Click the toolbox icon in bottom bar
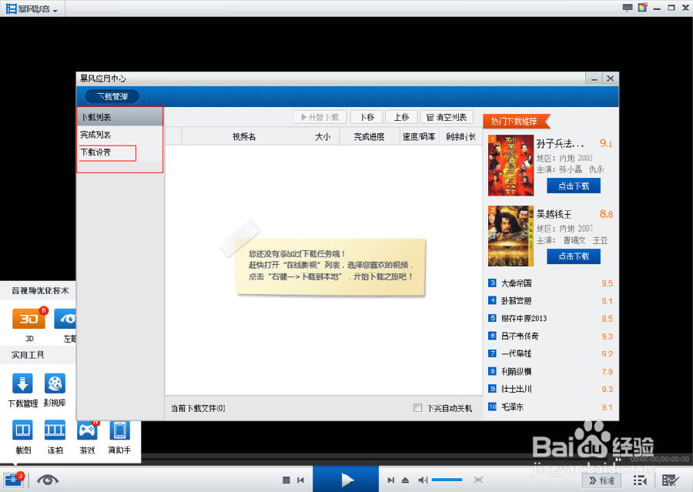Image resolution: width=693 pixels, height=492 pixels. point(12,479)
